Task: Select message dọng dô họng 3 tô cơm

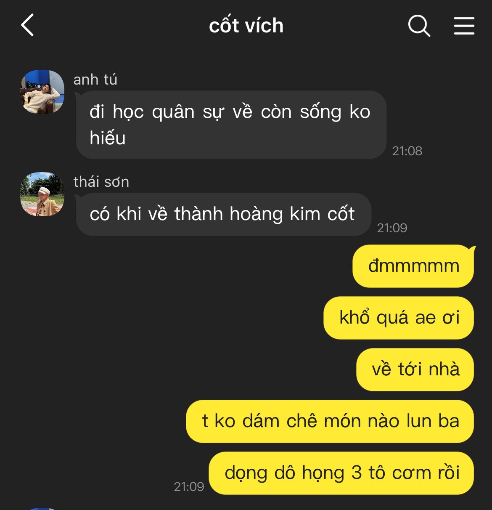Action: 341,473
